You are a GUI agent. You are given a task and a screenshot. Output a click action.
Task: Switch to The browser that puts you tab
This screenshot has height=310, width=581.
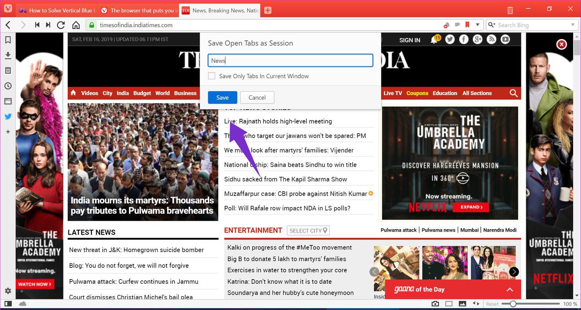coord(139,10)
